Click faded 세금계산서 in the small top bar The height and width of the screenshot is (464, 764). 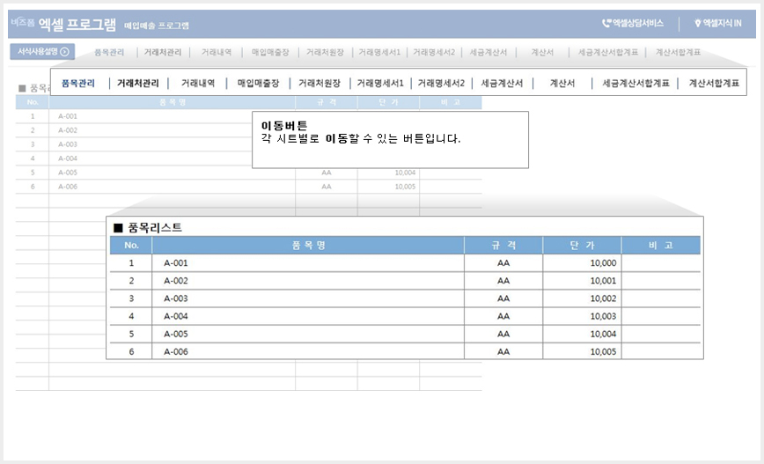489,52
